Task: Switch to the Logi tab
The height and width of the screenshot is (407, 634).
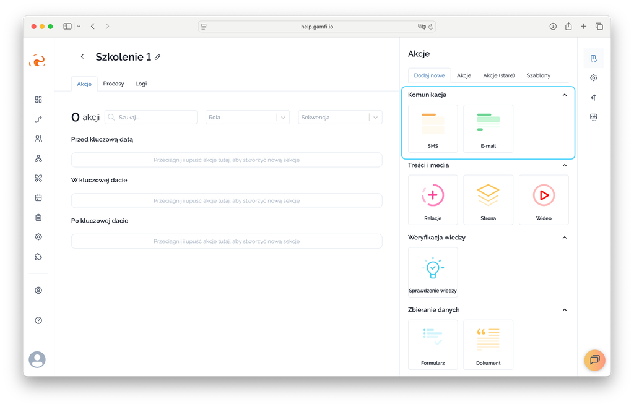Action: point(141,84)
